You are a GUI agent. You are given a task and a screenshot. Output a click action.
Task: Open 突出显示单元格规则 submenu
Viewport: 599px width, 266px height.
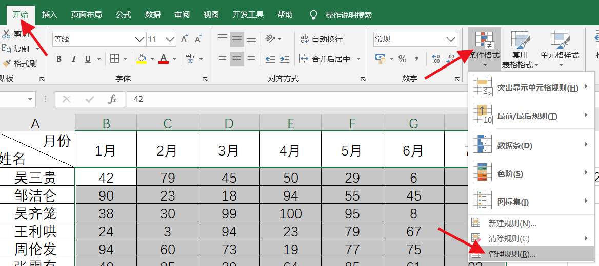click(x=531, y=87)
